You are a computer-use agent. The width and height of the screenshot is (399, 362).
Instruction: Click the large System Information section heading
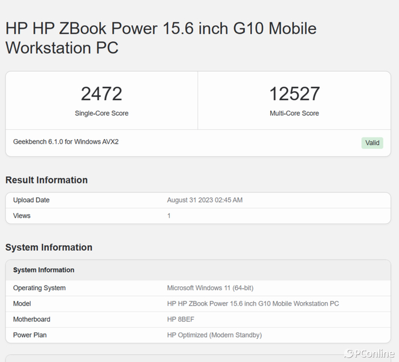[x=49, y=247]
